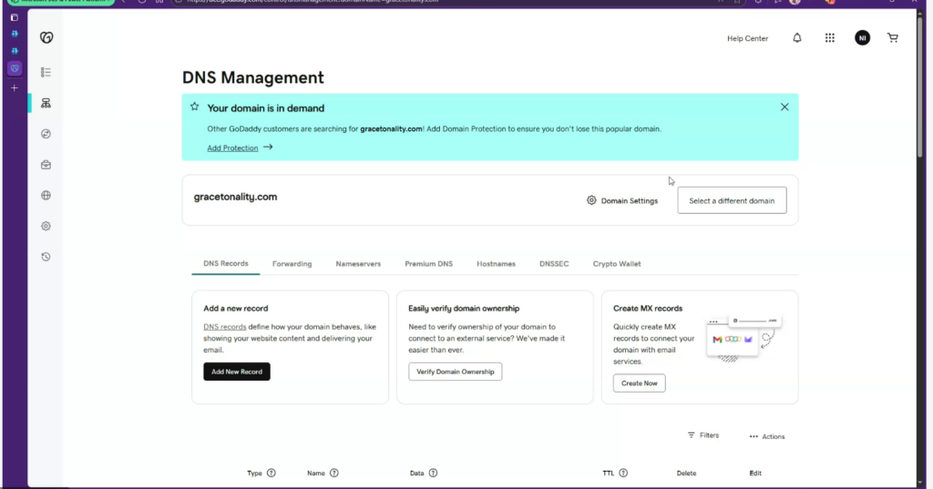The image size is (933, 489).
Task: Click the Add Protection link
Action: coord(232,148)
